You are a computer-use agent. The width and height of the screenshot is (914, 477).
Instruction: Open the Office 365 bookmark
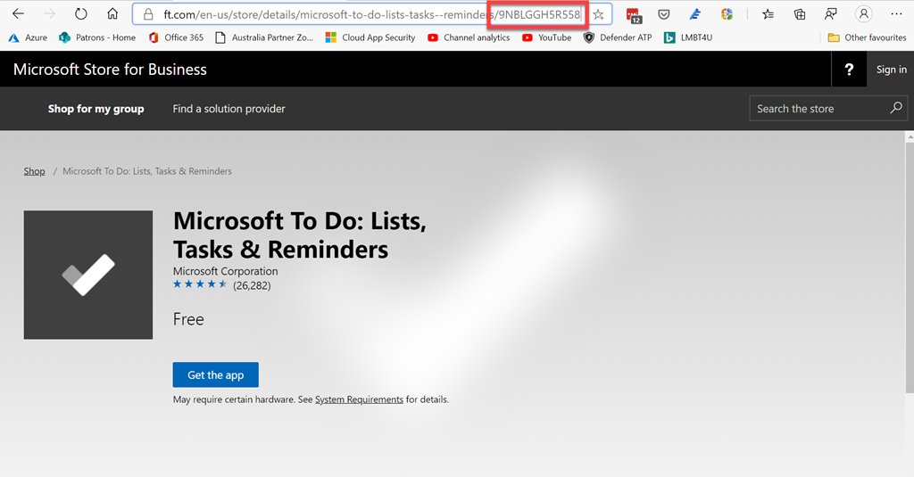click(176, 37)
